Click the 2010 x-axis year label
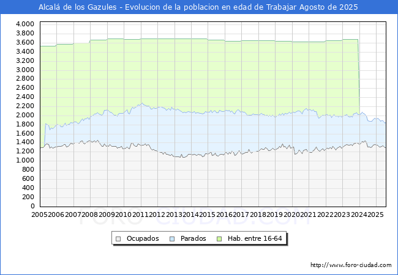This screenshot has width=398, height=275. (x=123, y=215)
